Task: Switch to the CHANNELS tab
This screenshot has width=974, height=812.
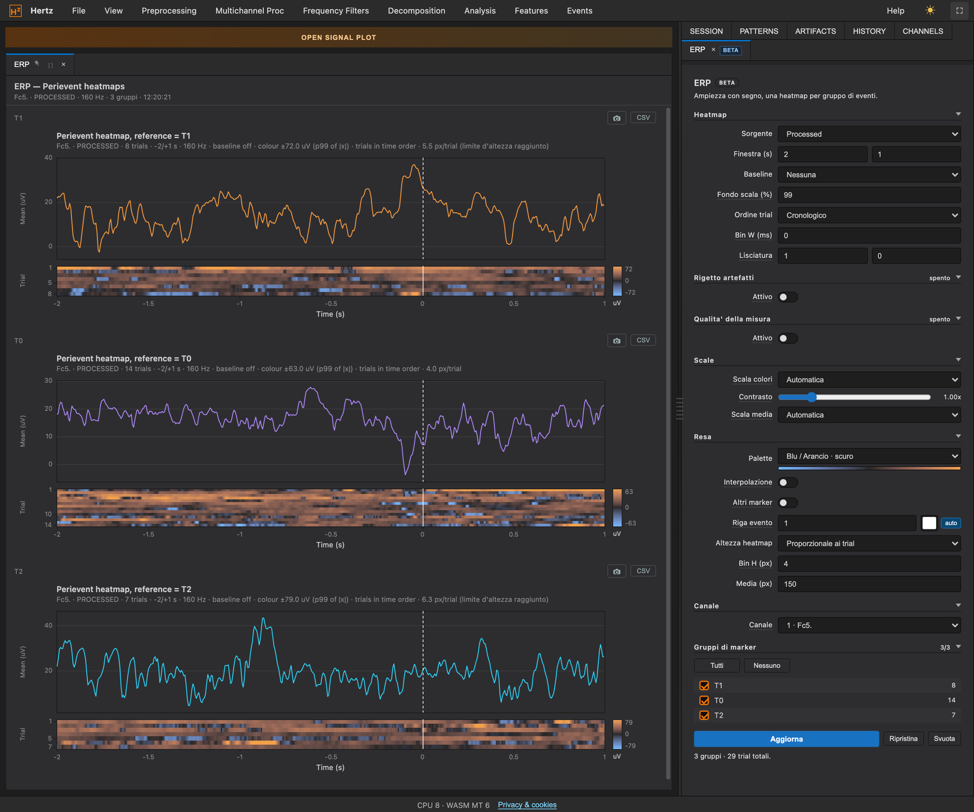Action: point(923,31)
